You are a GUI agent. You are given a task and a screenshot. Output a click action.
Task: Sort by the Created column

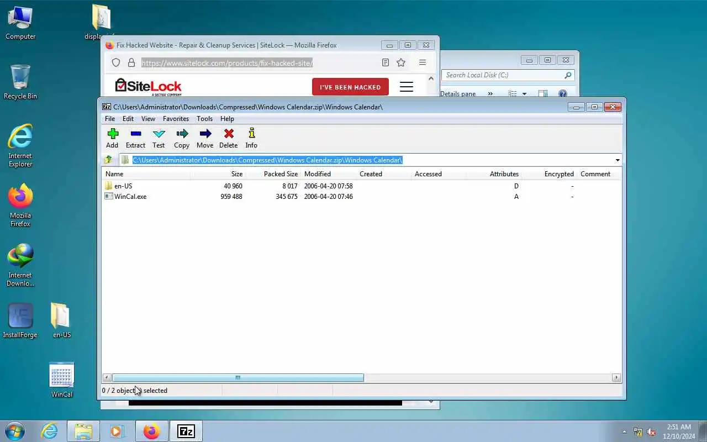(384, 174)
